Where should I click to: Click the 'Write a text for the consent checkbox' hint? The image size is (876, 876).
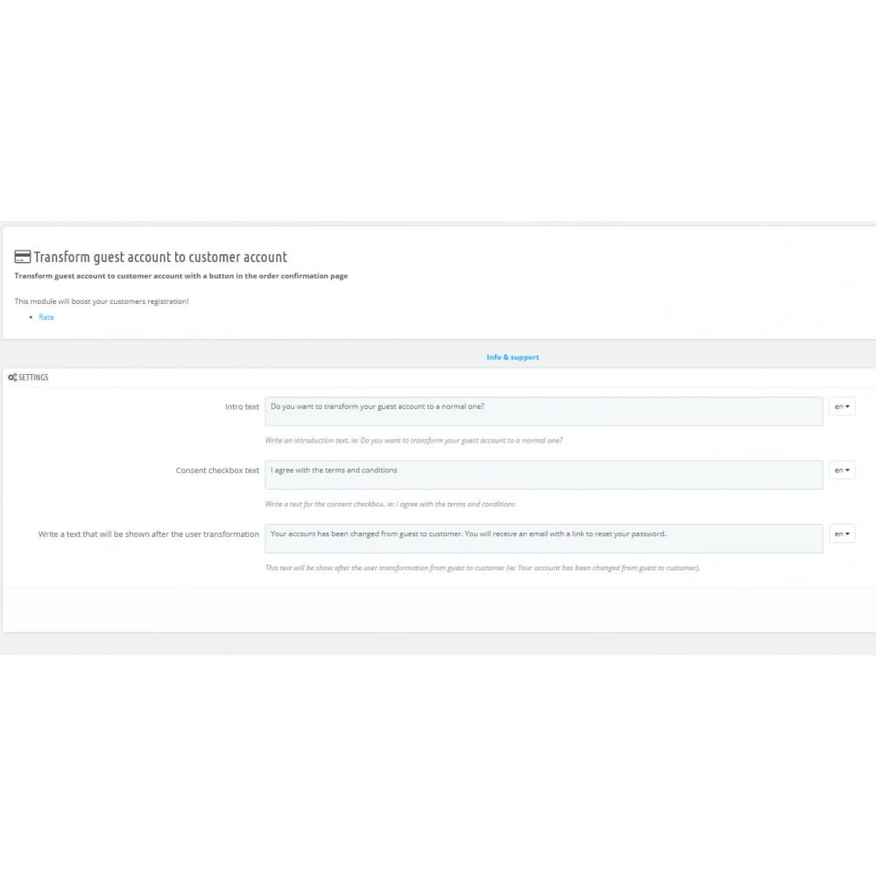click(390, 504)
